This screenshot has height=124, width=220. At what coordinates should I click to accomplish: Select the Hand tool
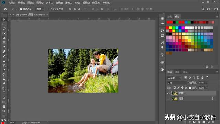(4, 106)
